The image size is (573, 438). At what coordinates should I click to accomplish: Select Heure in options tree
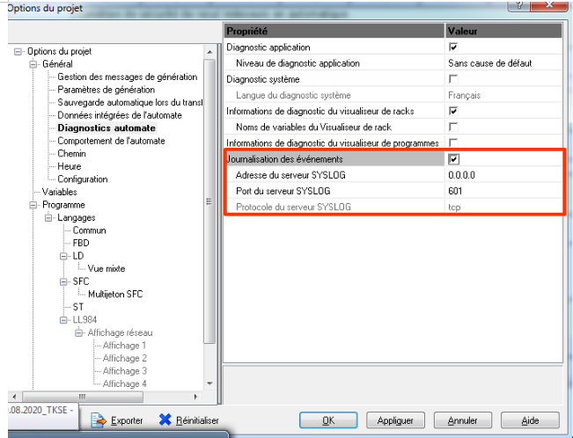click(69, 166)
